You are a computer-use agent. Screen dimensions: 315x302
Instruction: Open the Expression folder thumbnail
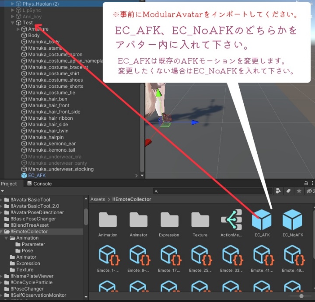click(169, 220)
